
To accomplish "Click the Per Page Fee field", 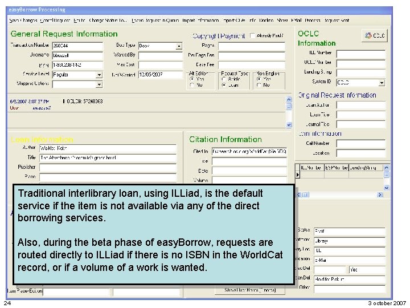I will point(252,56).
